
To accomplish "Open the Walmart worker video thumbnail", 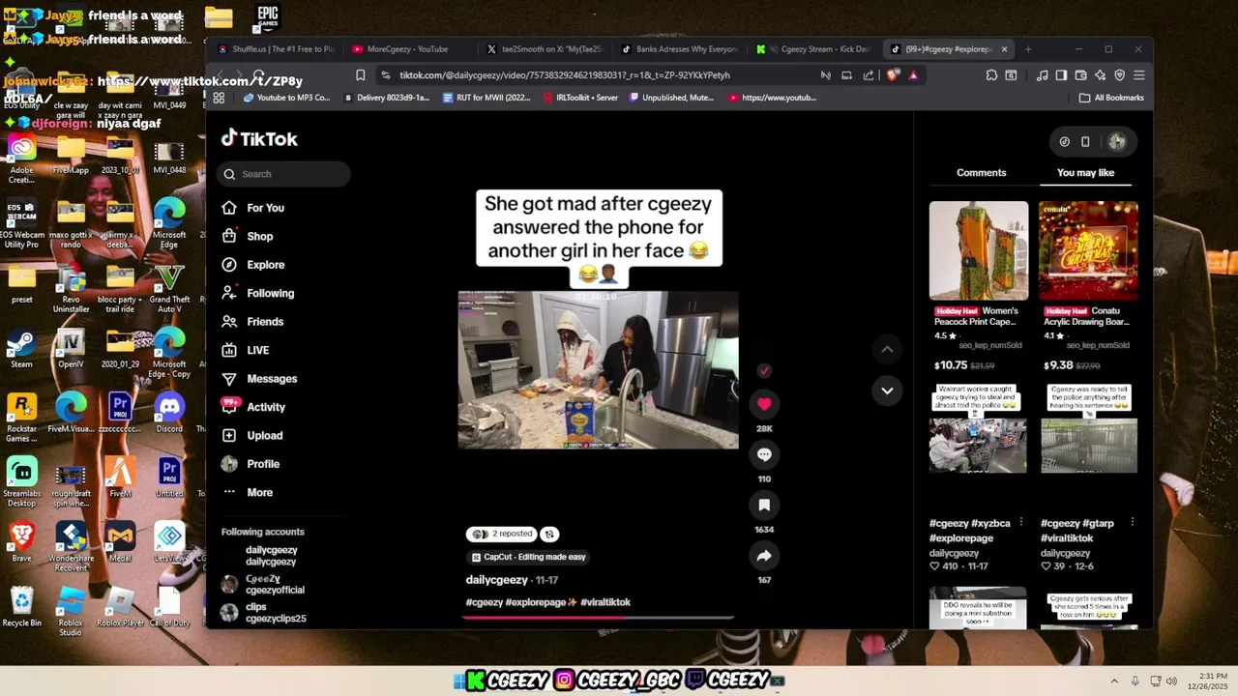I will pyautogui.click(x=978, y=428).
